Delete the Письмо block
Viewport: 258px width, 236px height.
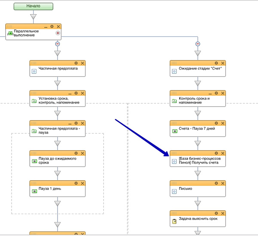pos(223,183)
